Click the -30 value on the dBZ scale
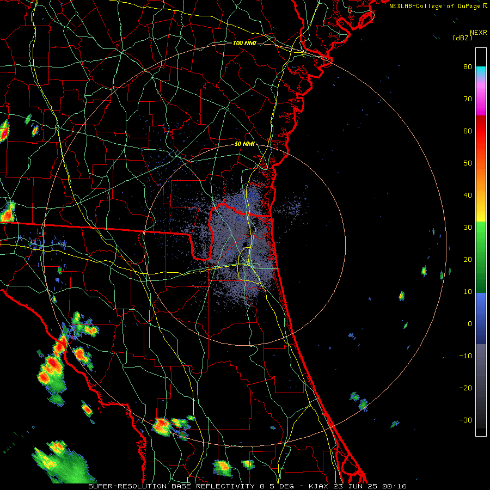Screen dimensions: 490x490 click(465, 420)
